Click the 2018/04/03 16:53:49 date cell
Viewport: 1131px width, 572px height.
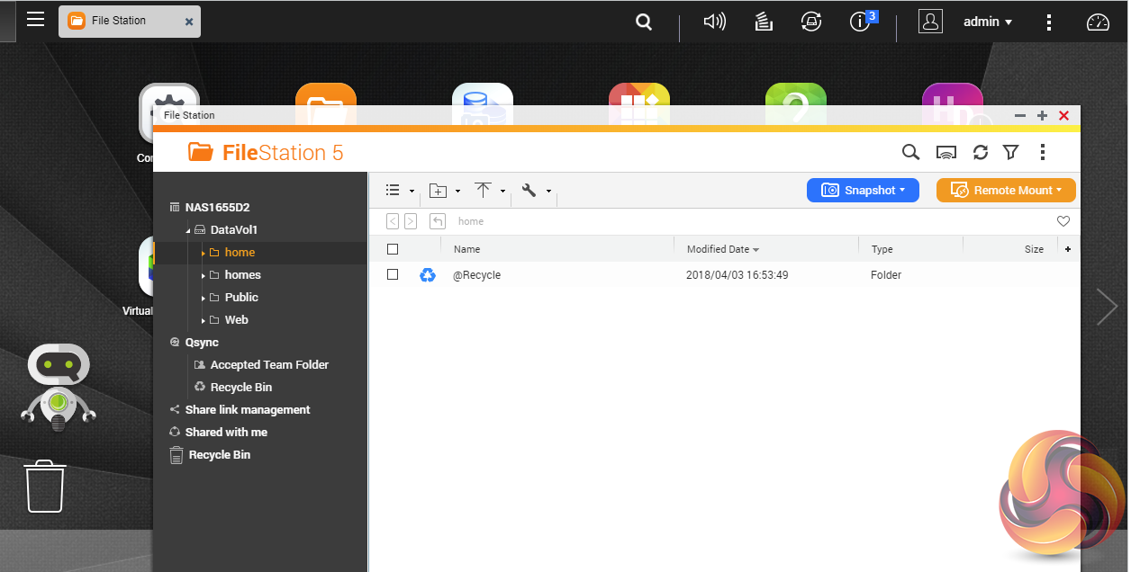(737, 275)
